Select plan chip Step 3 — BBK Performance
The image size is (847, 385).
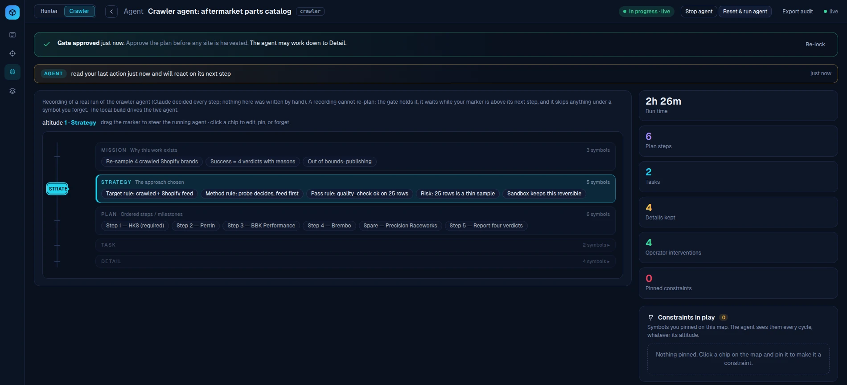coord(261,226)
